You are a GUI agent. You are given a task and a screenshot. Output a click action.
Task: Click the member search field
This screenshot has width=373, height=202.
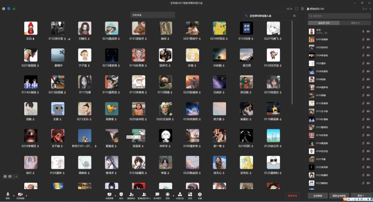(339, 16)
